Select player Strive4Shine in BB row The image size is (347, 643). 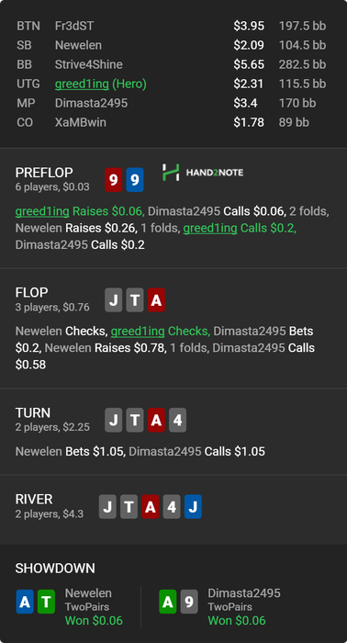pos(88,64)
